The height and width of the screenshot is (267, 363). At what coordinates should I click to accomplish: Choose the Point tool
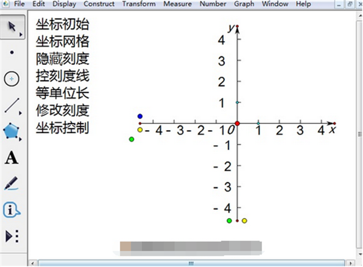coord(11,53)
